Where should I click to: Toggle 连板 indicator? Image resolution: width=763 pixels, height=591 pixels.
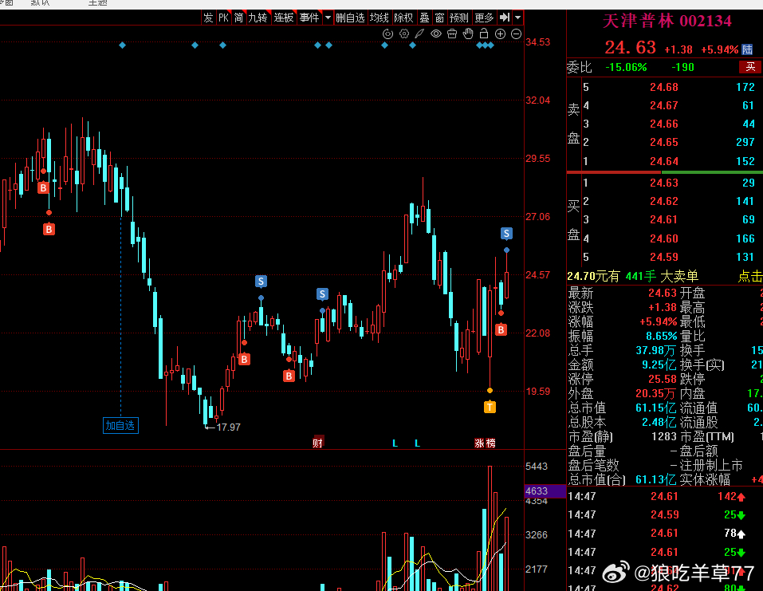pos(284,18)
